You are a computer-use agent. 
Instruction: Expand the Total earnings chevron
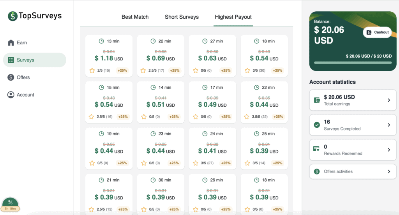point(388,100)
